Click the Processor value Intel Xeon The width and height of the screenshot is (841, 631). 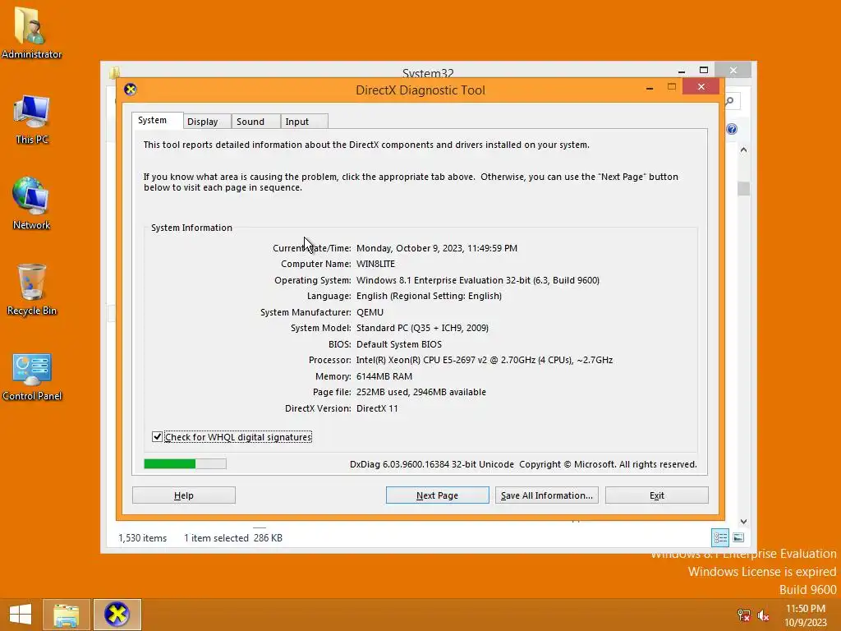[x=485, y=360]
